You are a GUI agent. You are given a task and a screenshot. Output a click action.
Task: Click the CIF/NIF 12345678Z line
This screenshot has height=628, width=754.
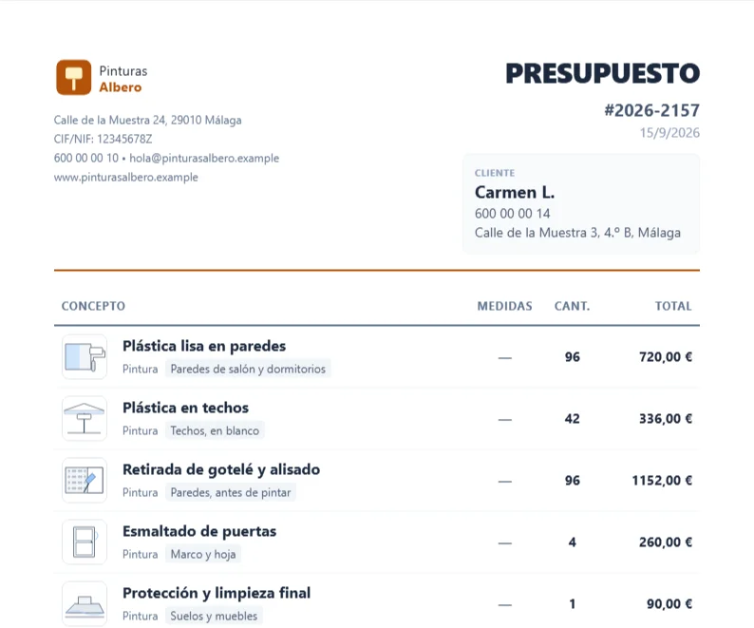pyautogui.click(x=103, y=139)
